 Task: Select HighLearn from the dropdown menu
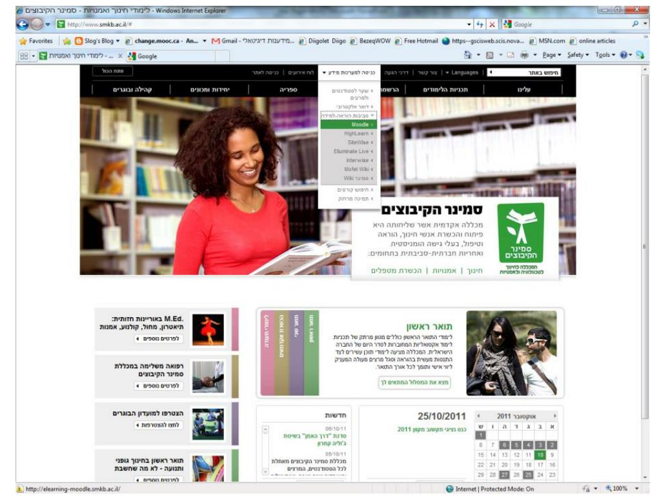(x=349, y=133)
